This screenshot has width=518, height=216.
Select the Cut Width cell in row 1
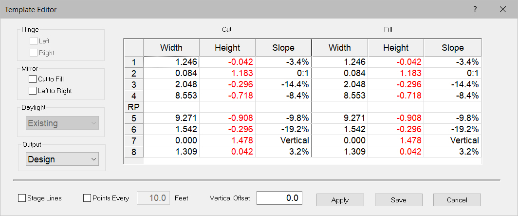click(x=171, y=62)
